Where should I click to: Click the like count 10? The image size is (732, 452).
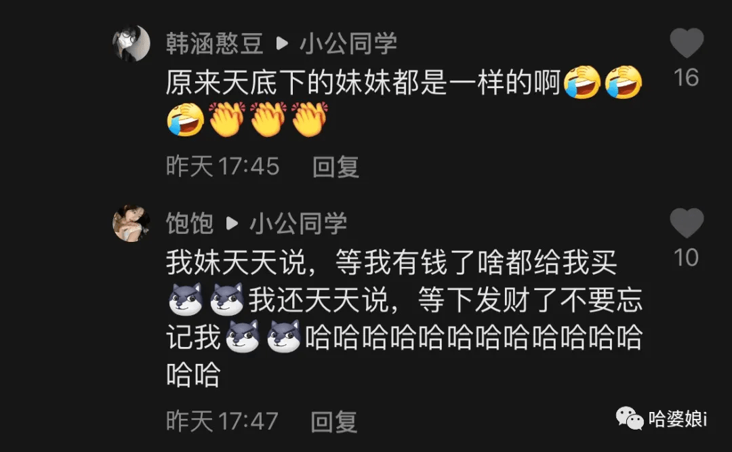pyautogui.click(x=686, y=258)
